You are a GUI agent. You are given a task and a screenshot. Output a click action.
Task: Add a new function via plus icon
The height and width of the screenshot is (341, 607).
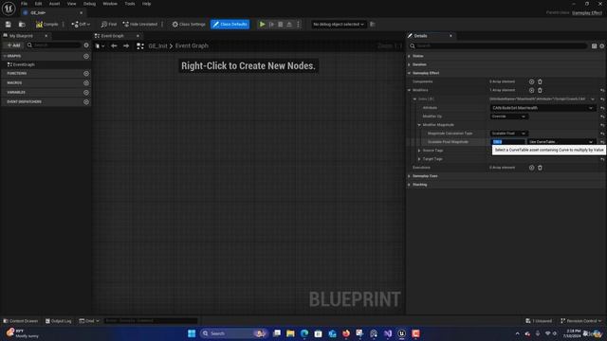click(x=86, y=74)
